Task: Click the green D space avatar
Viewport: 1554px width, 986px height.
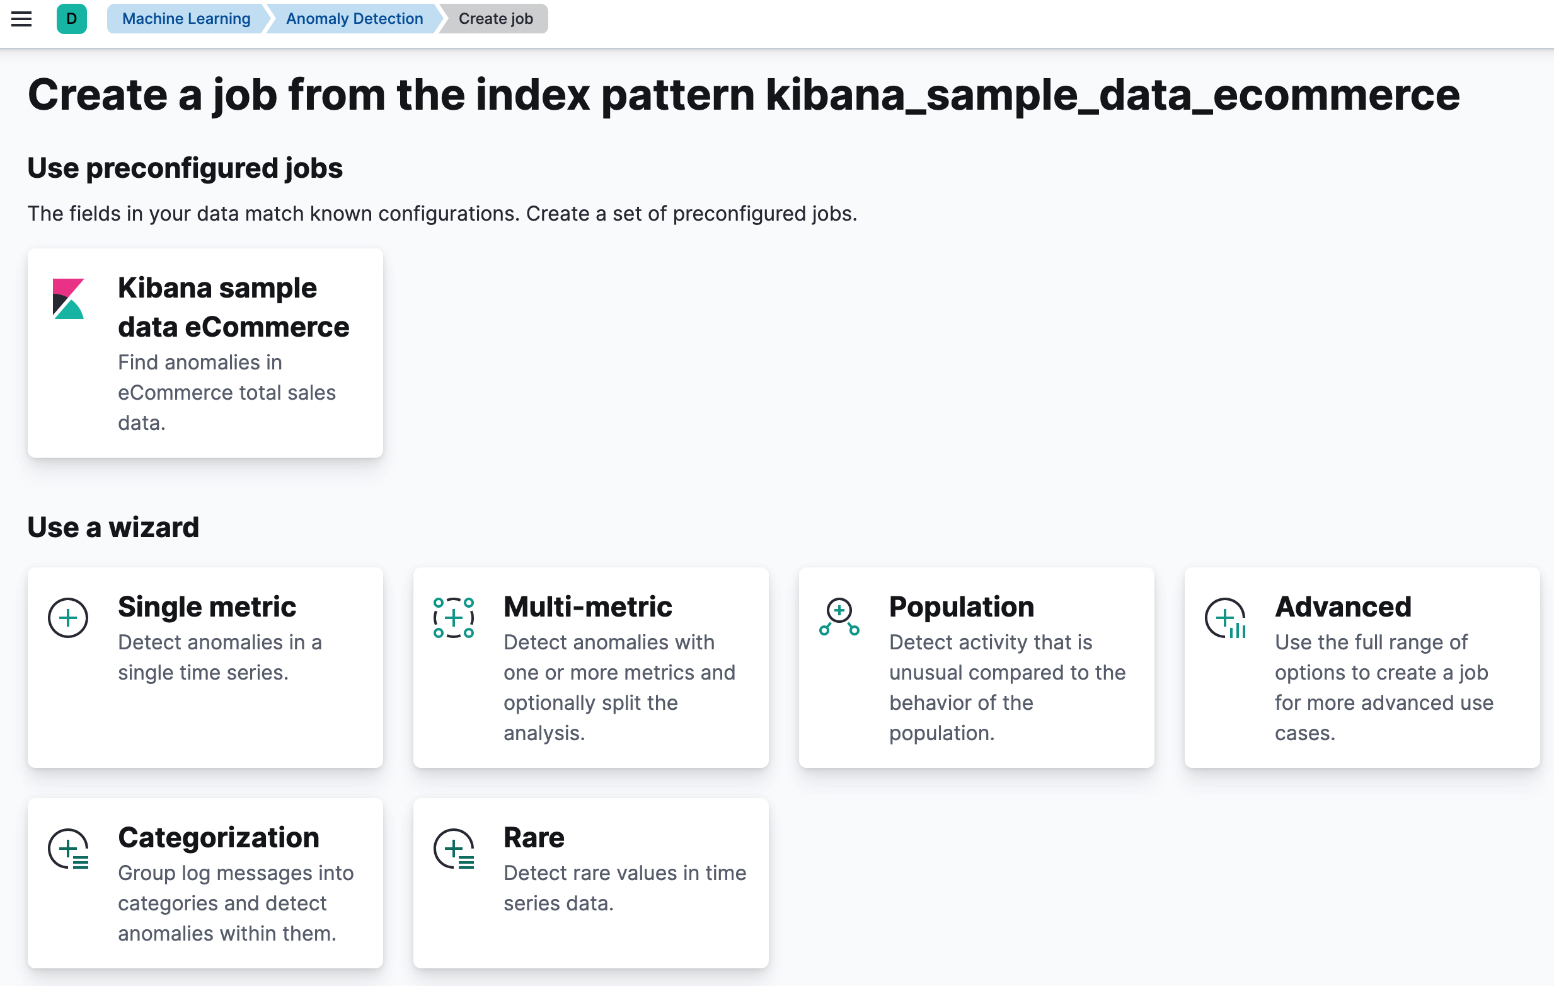Action: point(72,19)
